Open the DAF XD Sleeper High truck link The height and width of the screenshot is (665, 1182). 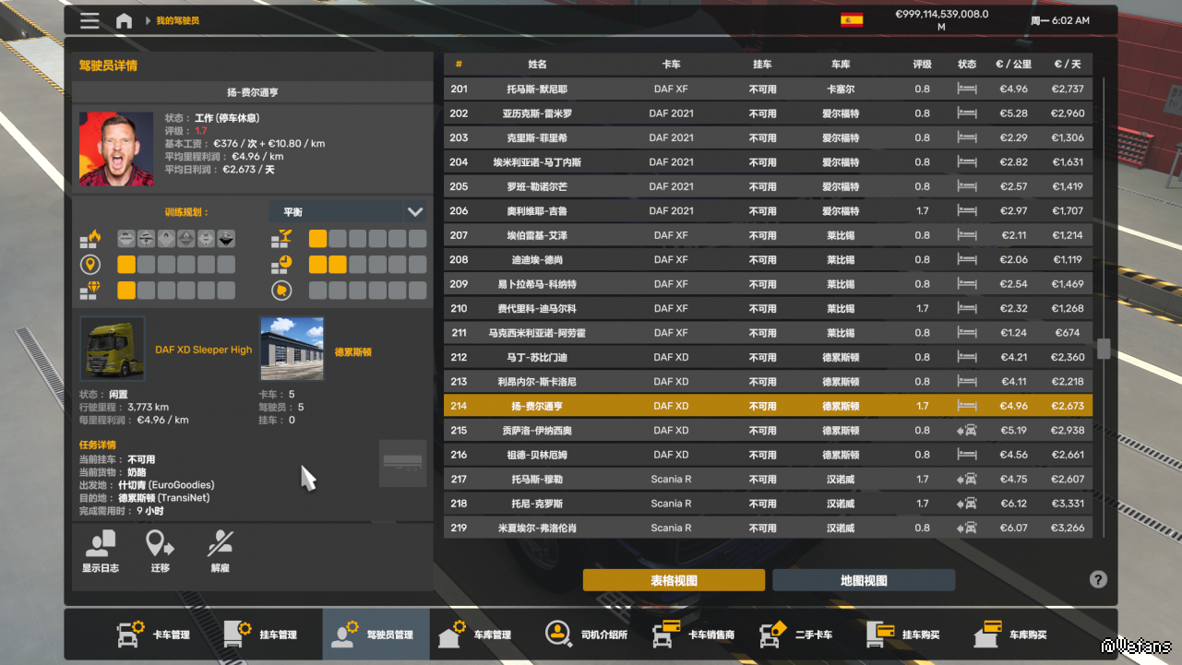pos(203,350)
